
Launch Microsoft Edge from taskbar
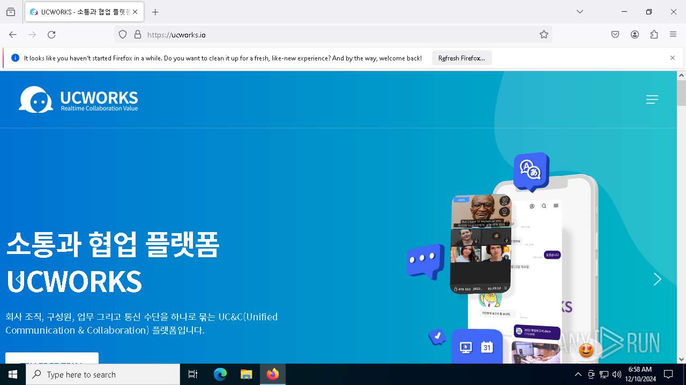[220, 374]
